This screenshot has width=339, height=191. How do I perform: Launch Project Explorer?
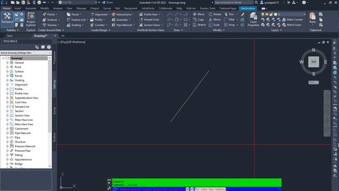coord(31,20)
